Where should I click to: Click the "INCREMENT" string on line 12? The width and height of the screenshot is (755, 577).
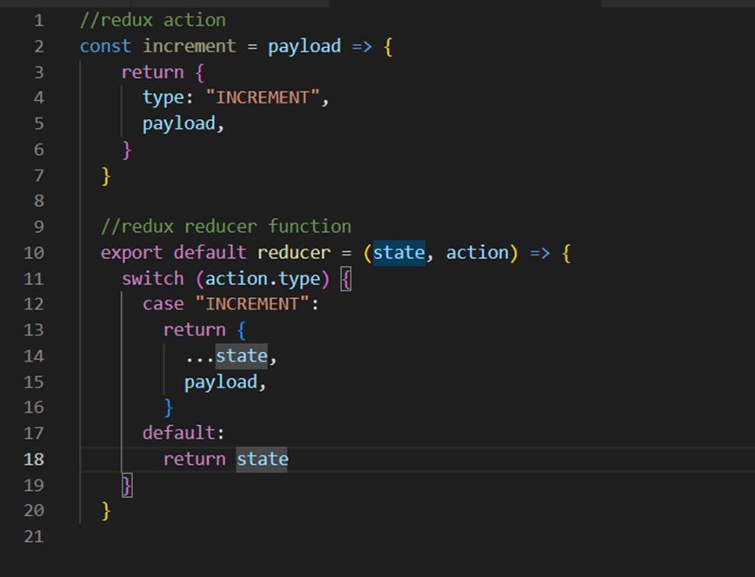pos(252,304)
